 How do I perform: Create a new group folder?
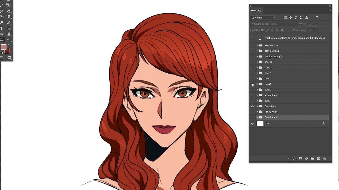(313, 159)
